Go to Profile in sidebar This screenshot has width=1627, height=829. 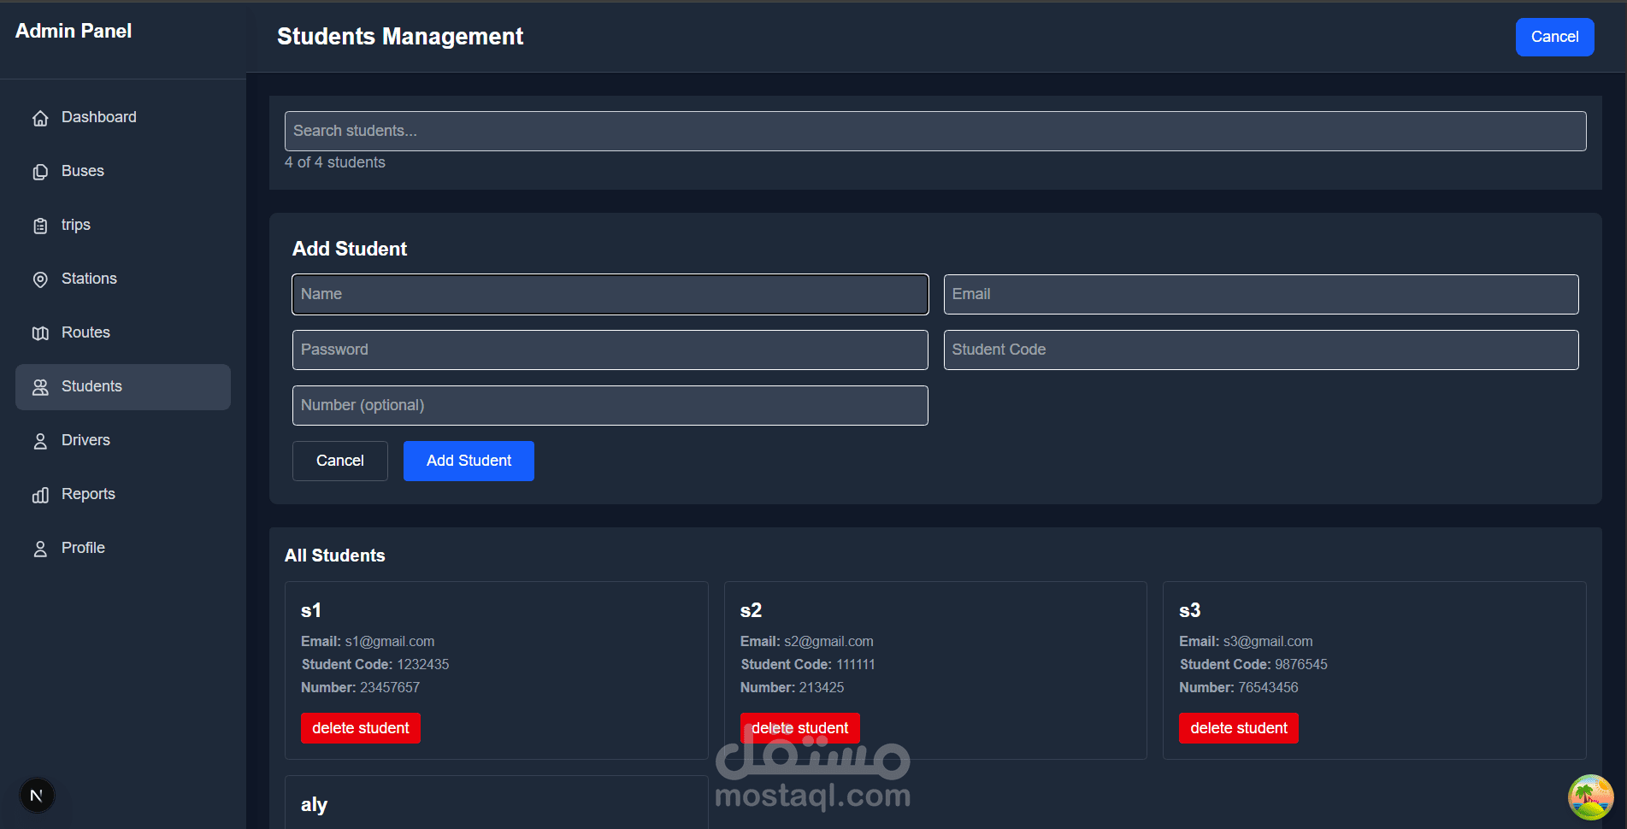pos(123,548)
